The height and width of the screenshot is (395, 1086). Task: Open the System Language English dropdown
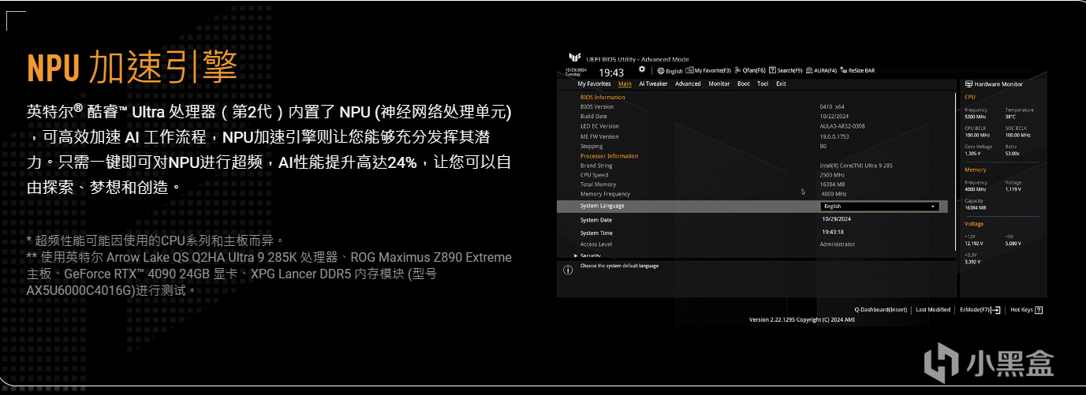pyautogui.click(x=879, y=207)
